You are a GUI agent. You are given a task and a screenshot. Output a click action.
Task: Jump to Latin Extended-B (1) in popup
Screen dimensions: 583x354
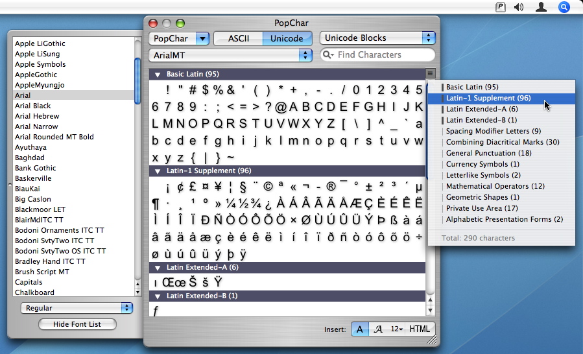coord(501,120)
